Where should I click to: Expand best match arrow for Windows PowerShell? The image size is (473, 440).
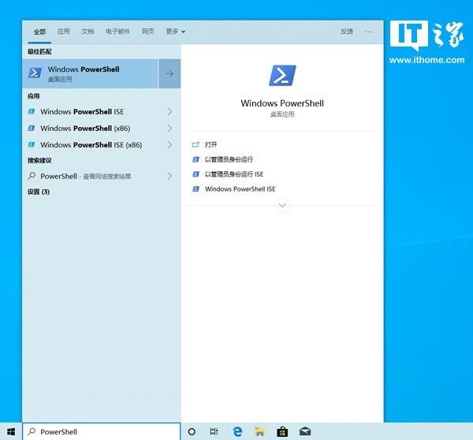tap(169, 73)
